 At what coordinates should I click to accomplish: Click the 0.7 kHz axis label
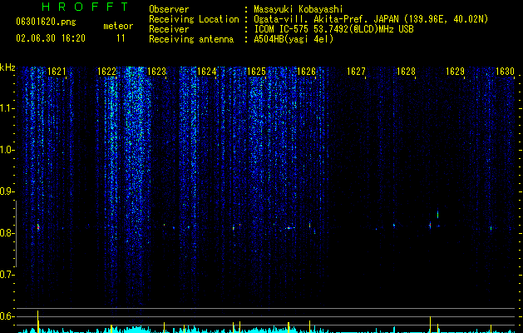[6, 275]
